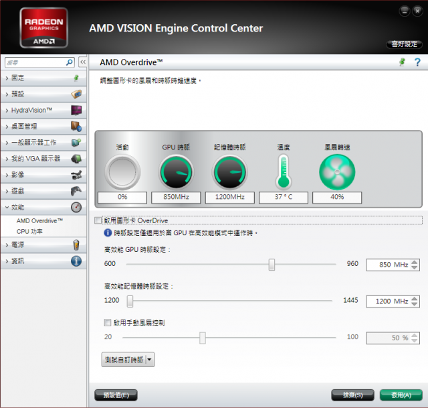Image resolution: width=428 pixels, height=408 pixels.
Task: Collapse the sidebar with double-arrow button
Action: click(83, 62)
